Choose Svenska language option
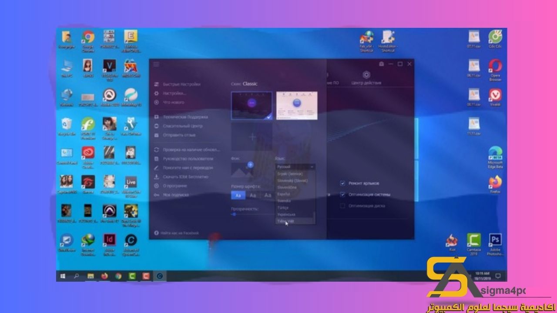The image size is (557, 313). (x=284, y=201)
